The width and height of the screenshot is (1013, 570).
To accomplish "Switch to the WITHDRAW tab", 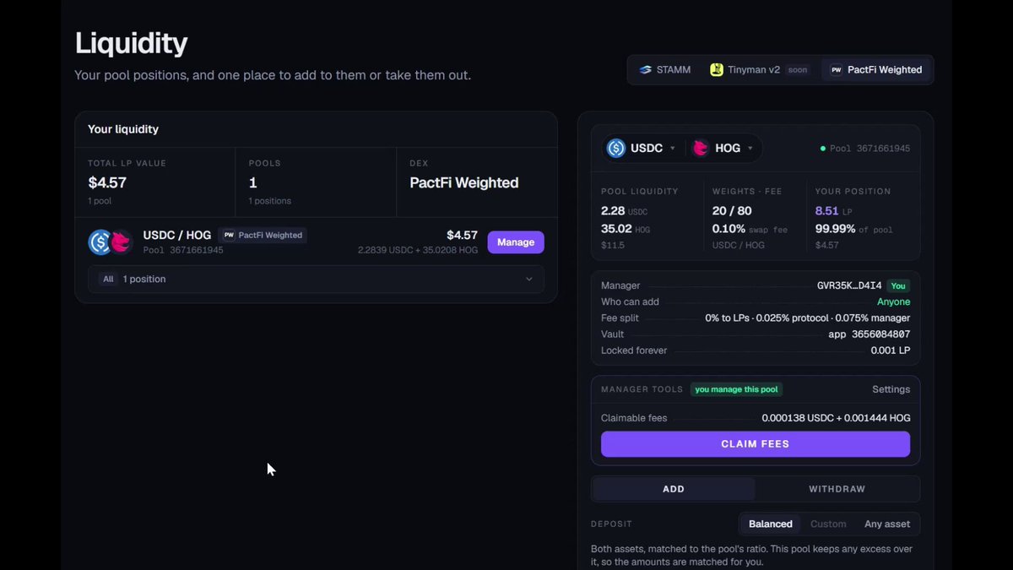I will point(837,489).
